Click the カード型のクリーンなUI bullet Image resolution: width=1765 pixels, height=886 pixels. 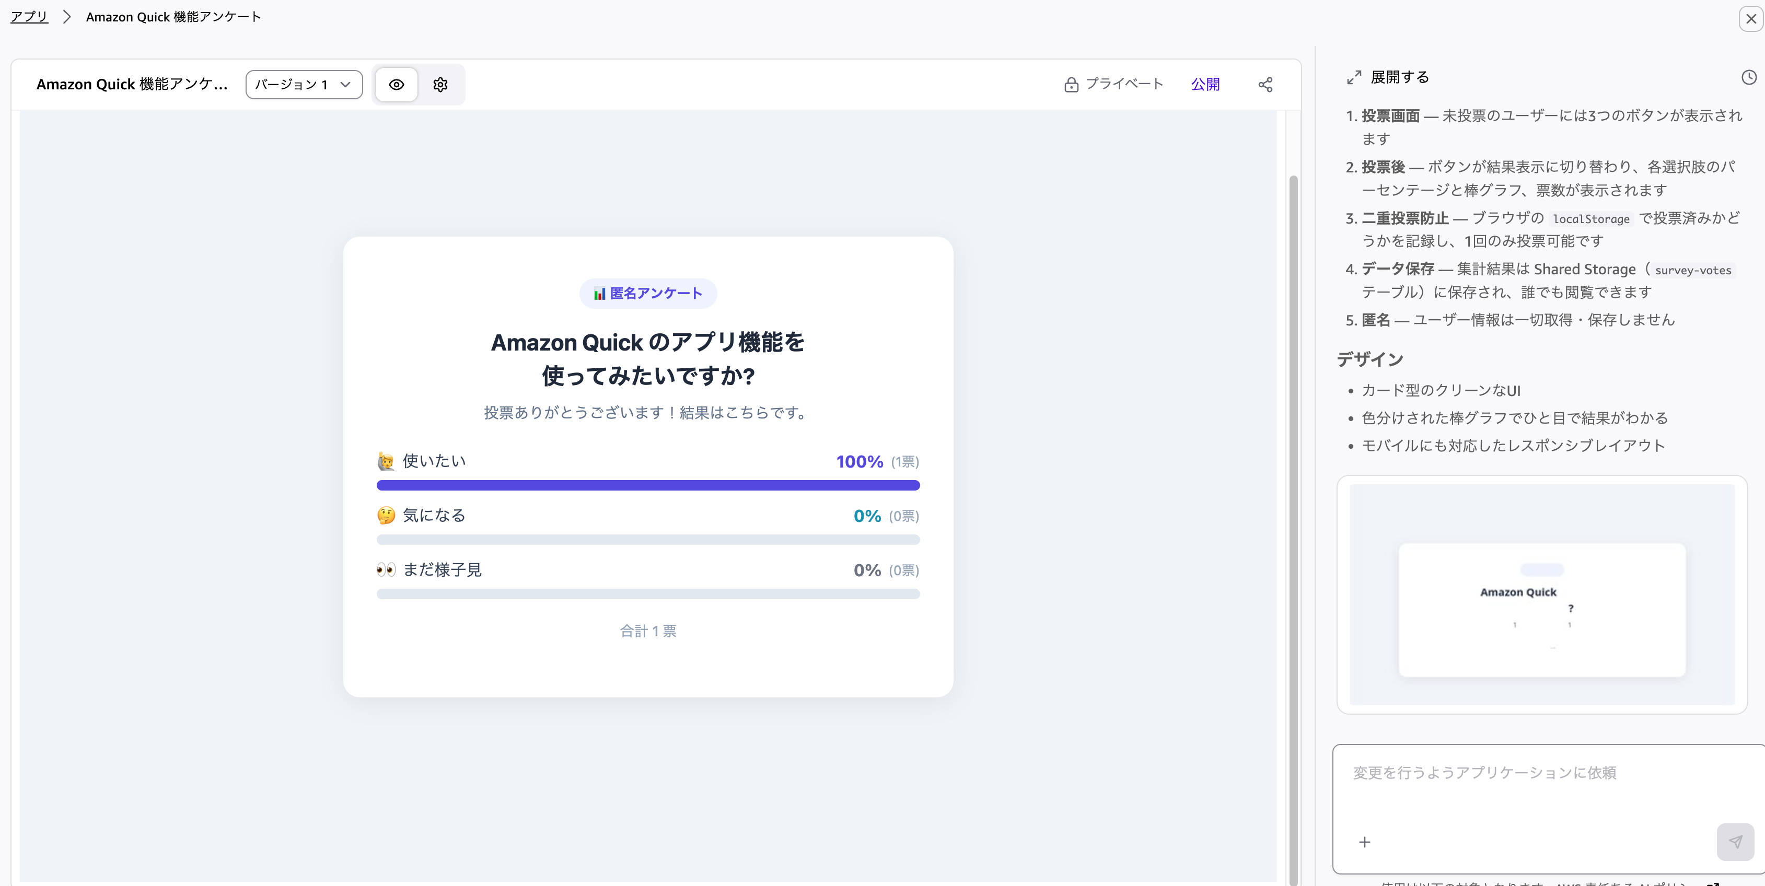1441,391
